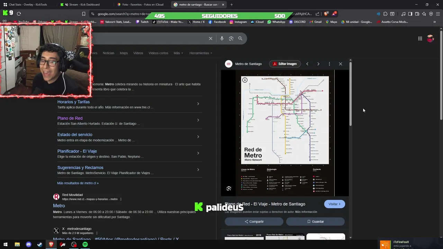The height and width of the screenshot is (249, 443).
Task: Open Leo AI sparkle icon
Action: [424, 14]
